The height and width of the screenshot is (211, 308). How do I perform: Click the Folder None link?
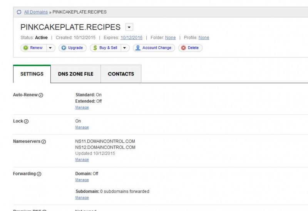point(170,38)
